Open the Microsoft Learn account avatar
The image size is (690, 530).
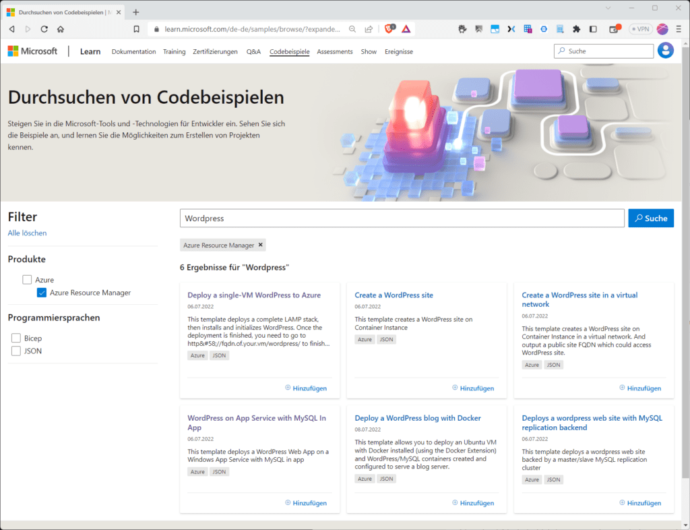click(x=665, y=51)
